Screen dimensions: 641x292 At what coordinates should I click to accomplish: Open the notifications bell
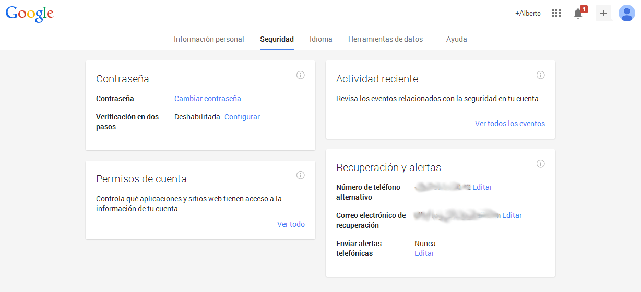(x=578, y=14)
